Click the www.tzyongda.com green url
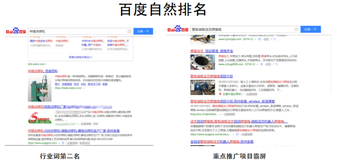337x168 pixels. pyautogui.click(x=230, y=39)
